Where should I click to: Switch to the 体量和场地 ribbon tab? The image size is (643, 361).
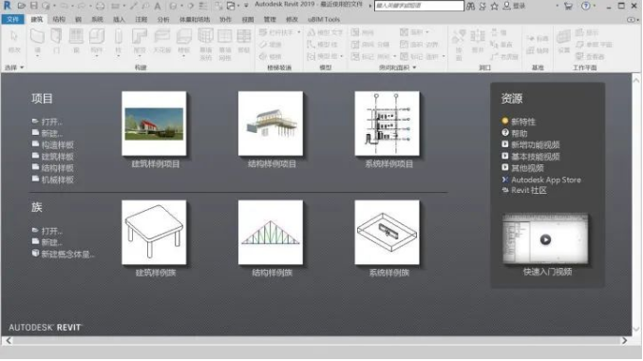click(x=195, y=19)
